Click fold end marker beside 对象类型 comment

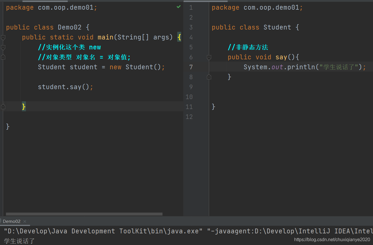(3, 57)
